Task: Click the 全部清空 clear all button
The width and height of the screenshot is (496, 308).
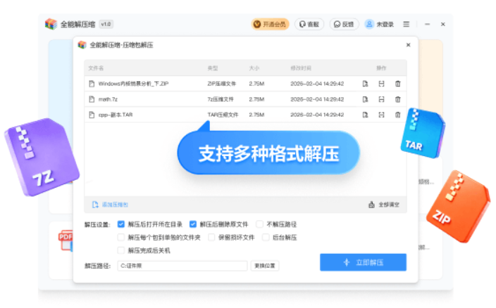Action: [384, 205]
